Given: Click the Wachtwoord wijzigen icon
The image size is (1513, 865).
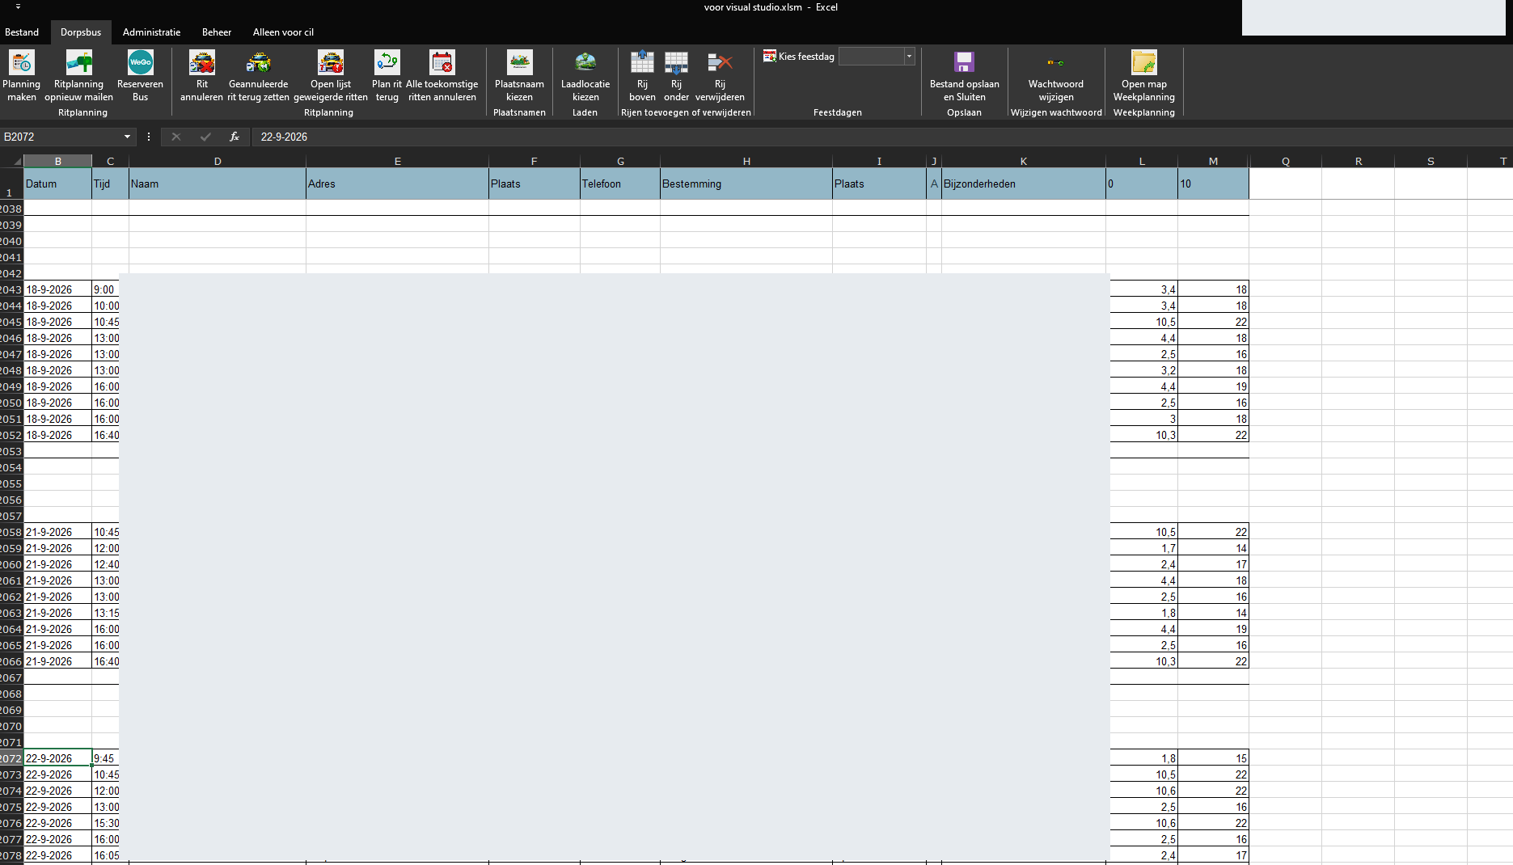Looking at the screenshot, I should pyautogui.click(x=1056, y=63).
